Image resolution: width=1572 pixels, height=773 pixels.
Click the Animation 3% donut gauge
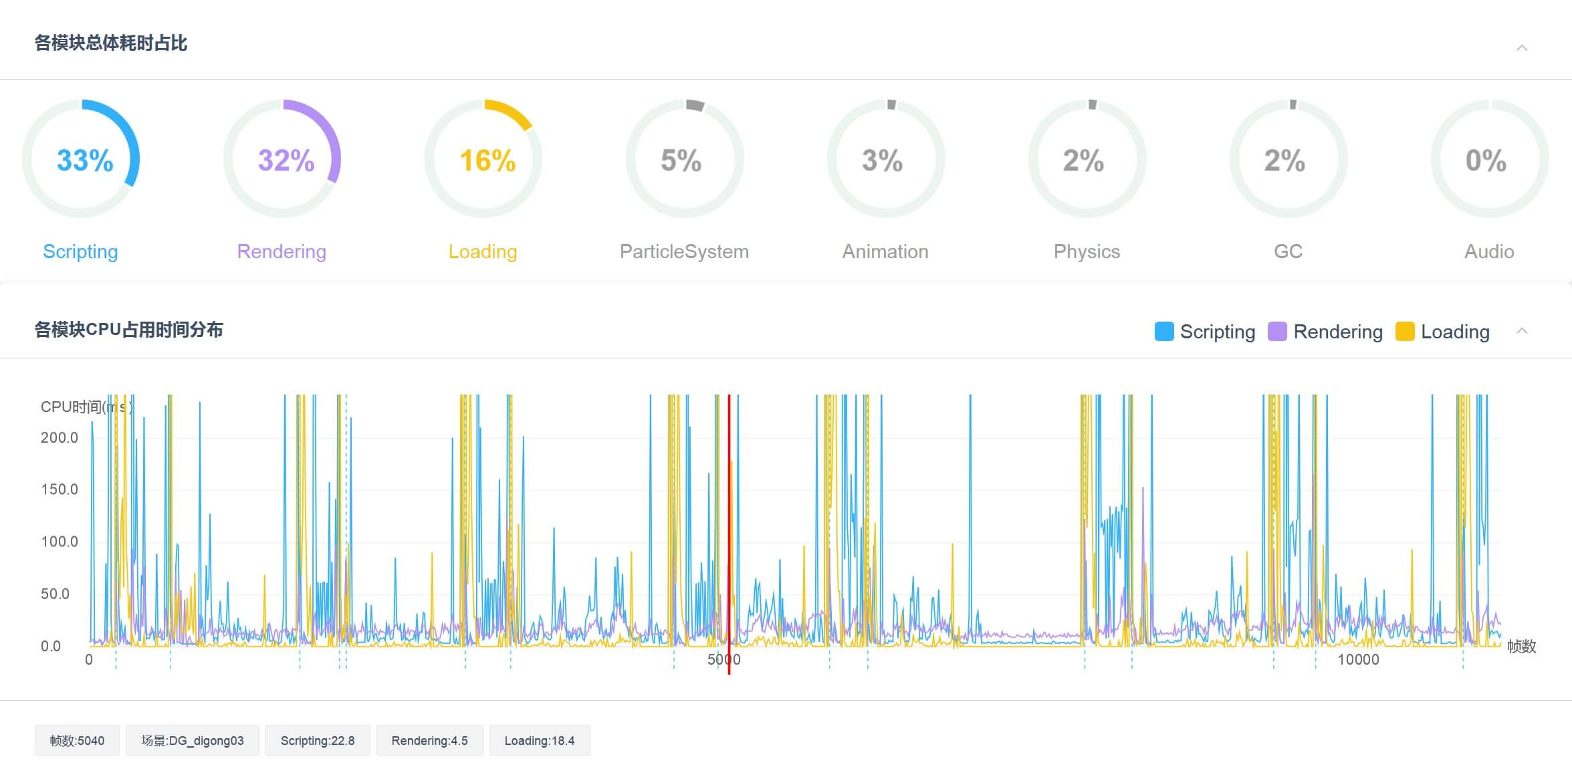point(886,159)
